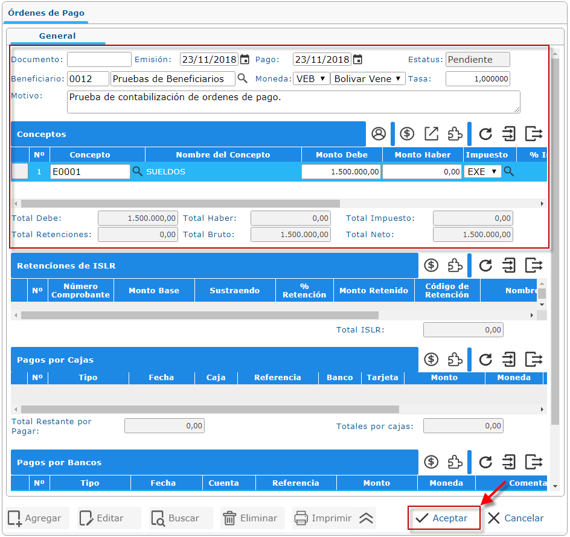Click magnifier next to concept code E0001
This screenshot has width=570, height=537.
[x=138, y=171]
